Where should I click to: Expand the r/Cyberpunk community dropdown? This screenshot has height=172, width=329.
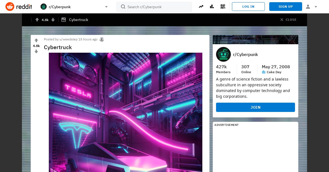coord(106,7)
